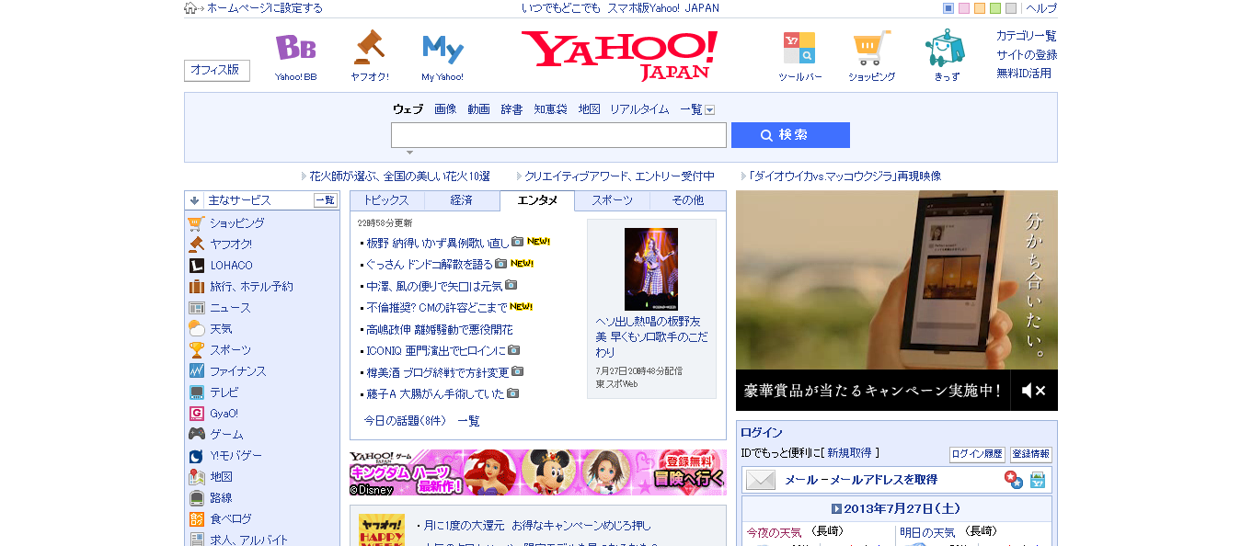Click the ファイナンス chart icon
The height and width of the screenshot is (546, 1241).
(x=196, y=371)
